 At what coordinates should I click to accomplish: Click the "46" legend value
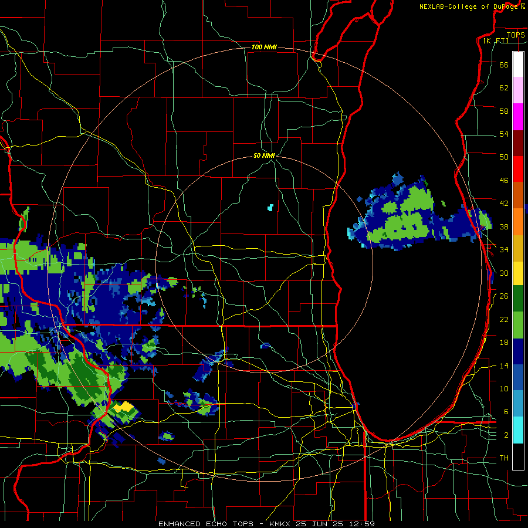504,181
